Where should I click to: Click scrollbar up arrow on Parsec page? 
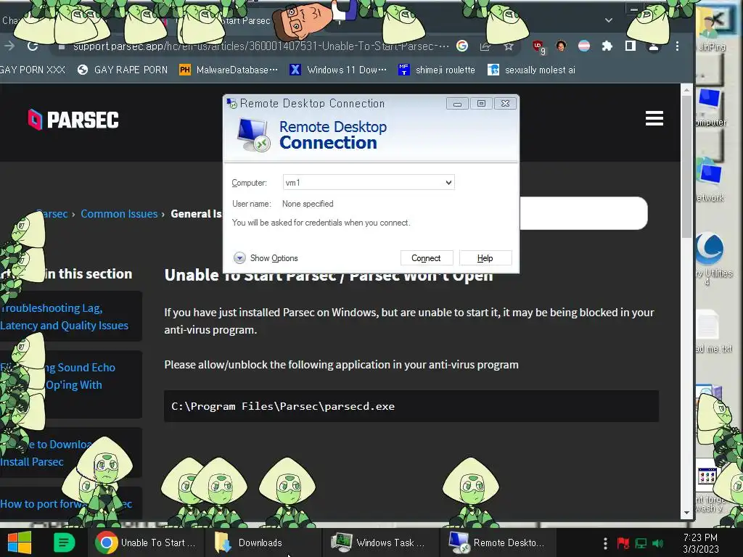(x=686, y=89)
